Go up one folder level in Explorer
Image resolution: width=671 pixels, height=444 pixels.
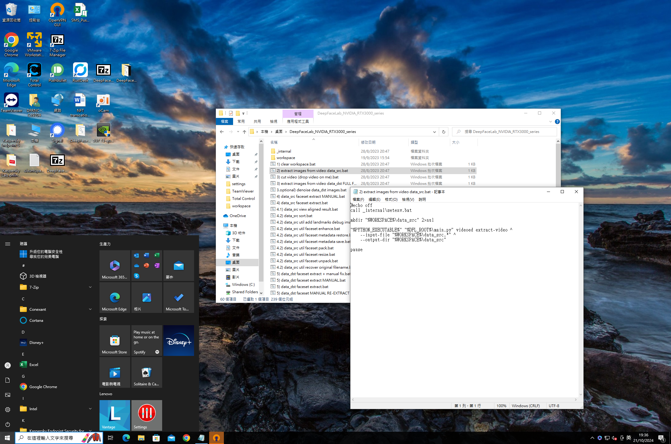pos(244,132)
